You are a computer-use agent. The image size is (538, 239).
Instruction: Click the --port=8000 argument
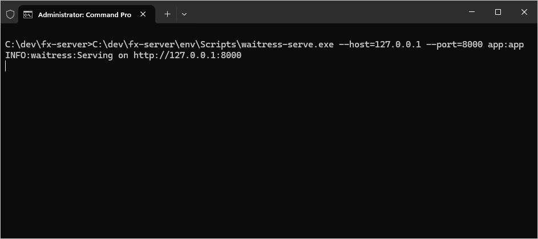click(454, 44)
